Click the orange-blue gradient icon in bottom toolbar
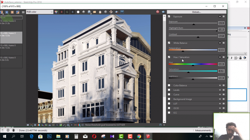Screen dimensions: 250x140 pos(39,125)
